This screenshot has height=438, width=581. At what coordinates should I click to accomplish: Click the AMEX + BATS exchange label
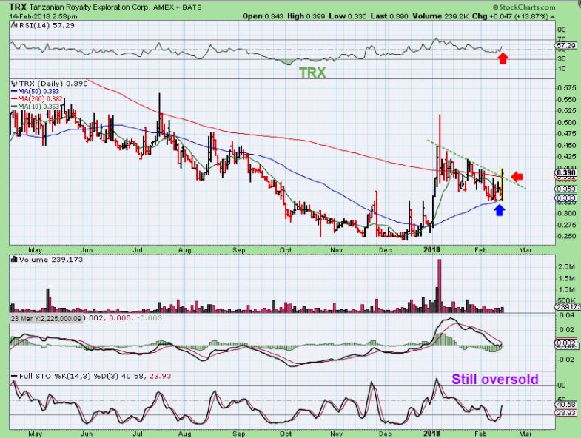pyautogui.click(x=176, y=7)
